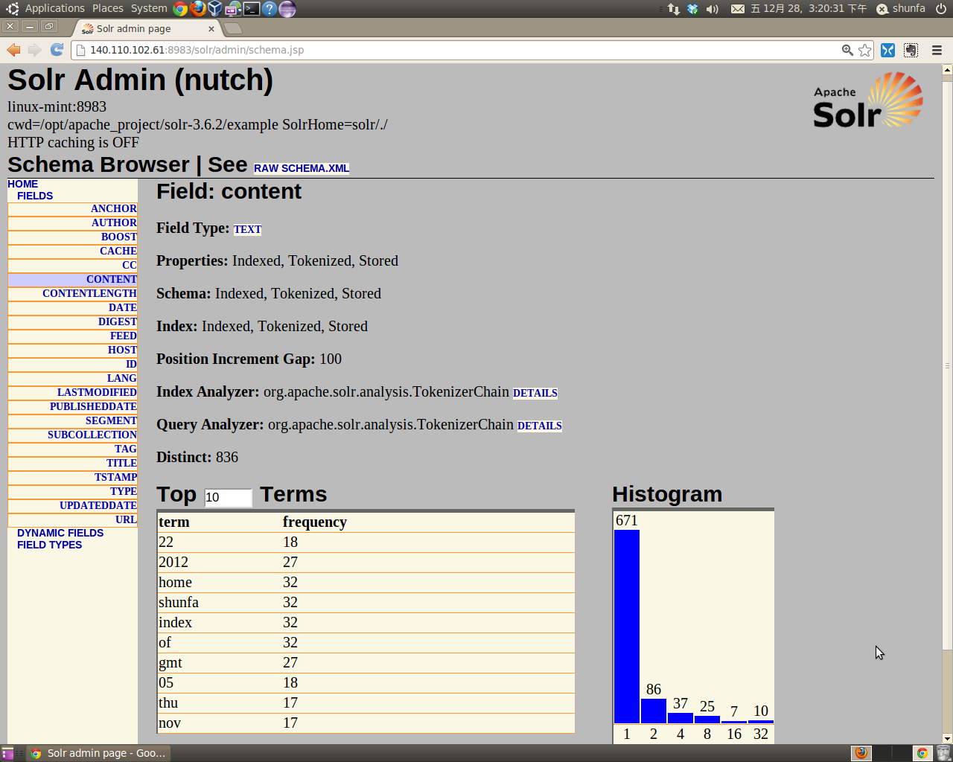Launch Google Chrome from the top panel
The width and height of the screenshot is (953, 762).
(x=180, y=9)
